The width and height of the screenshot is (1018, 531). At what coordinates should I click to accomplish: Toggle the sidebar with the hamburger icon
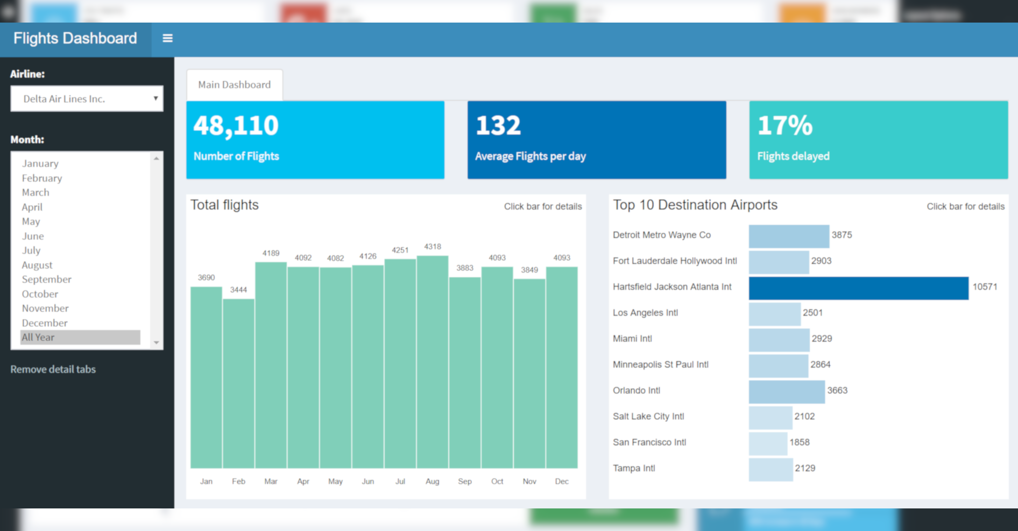[167, 39]
